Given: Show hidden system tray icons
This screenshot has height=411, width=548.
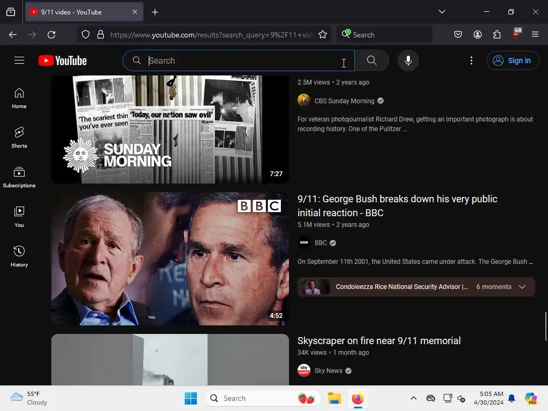Looking at the screenshot, I should 413,398.
